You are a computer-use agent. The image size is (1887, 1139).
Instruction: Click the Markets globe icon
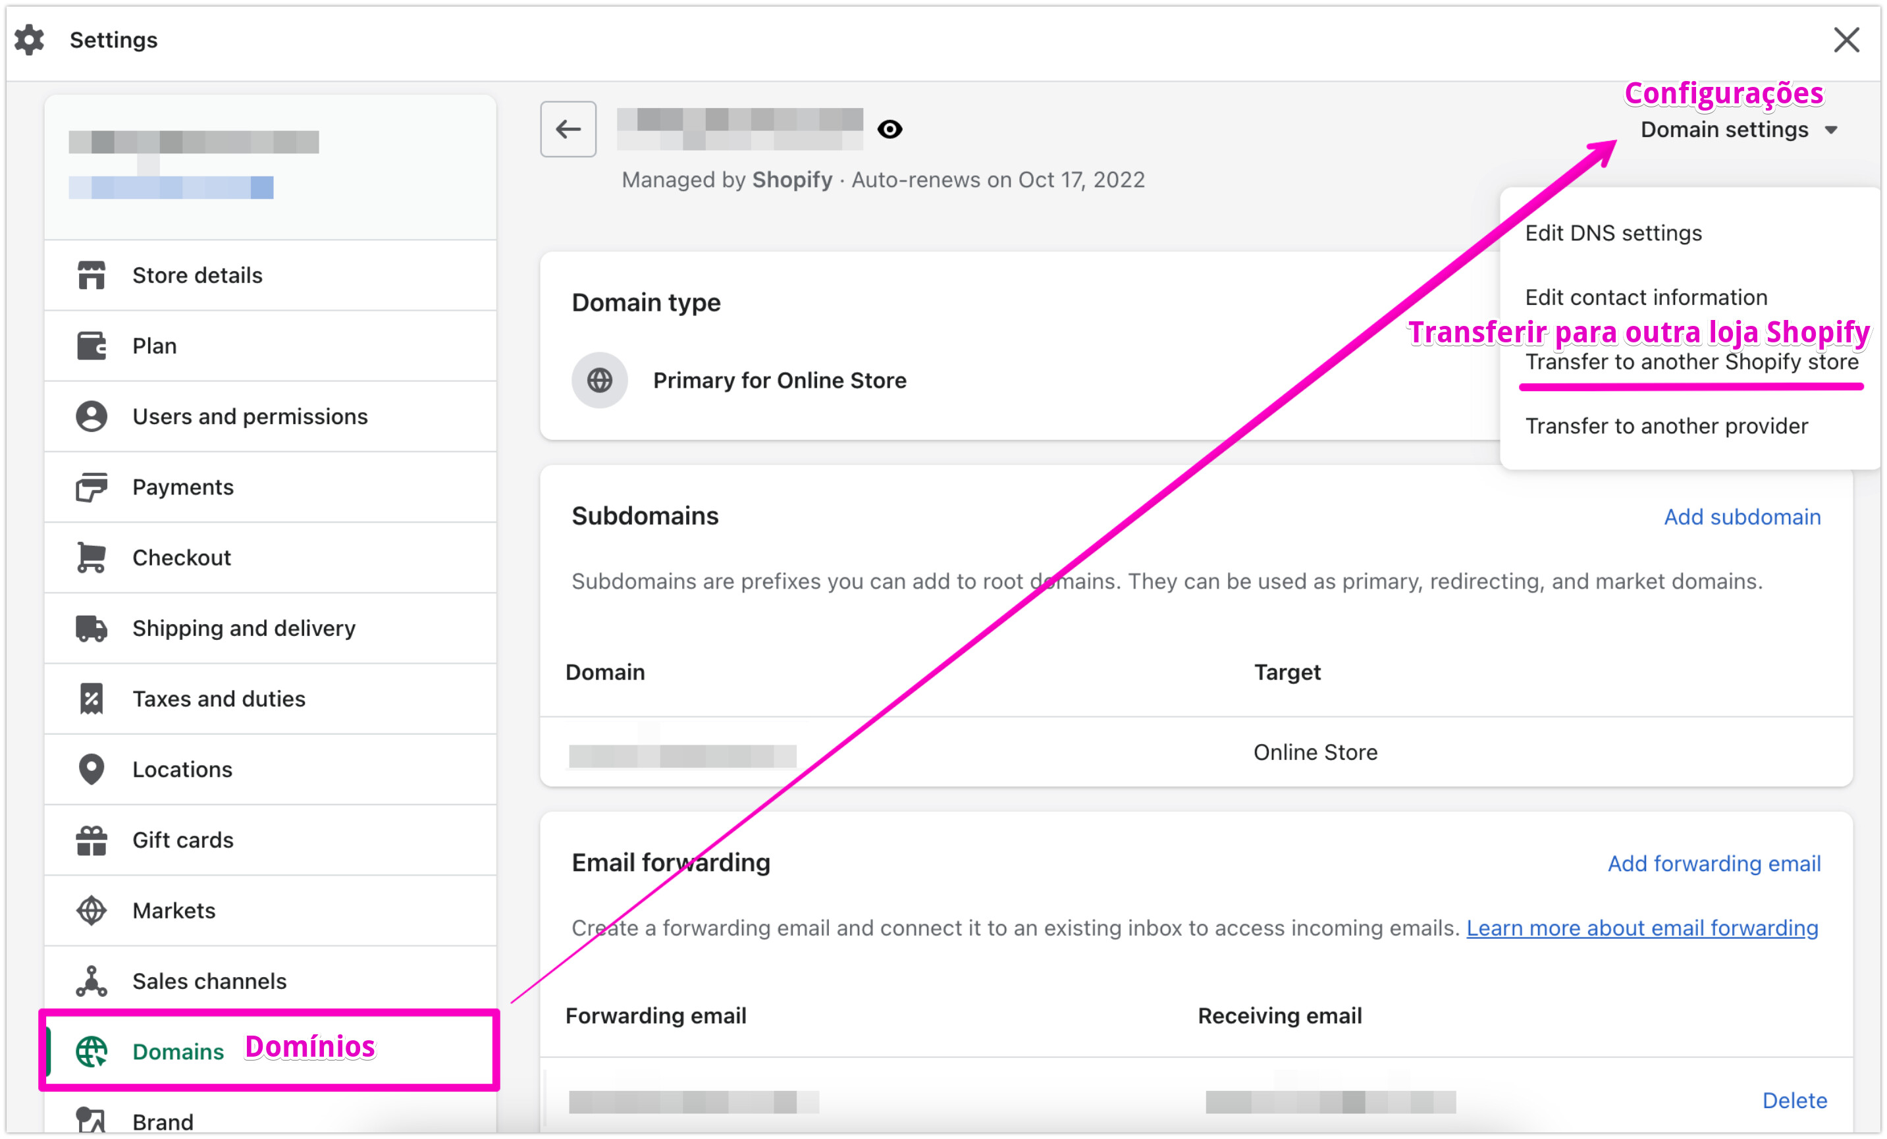91,911
